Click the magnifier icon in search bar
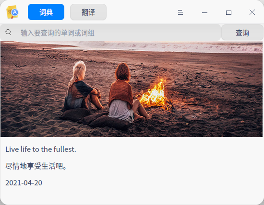 point(8,32)
